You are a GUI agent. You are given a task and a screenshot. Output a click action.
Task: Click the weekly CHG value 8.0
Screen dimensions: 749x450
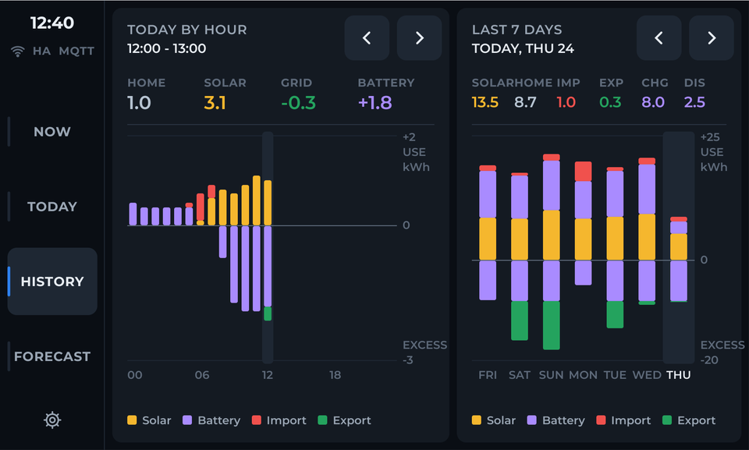653,102
